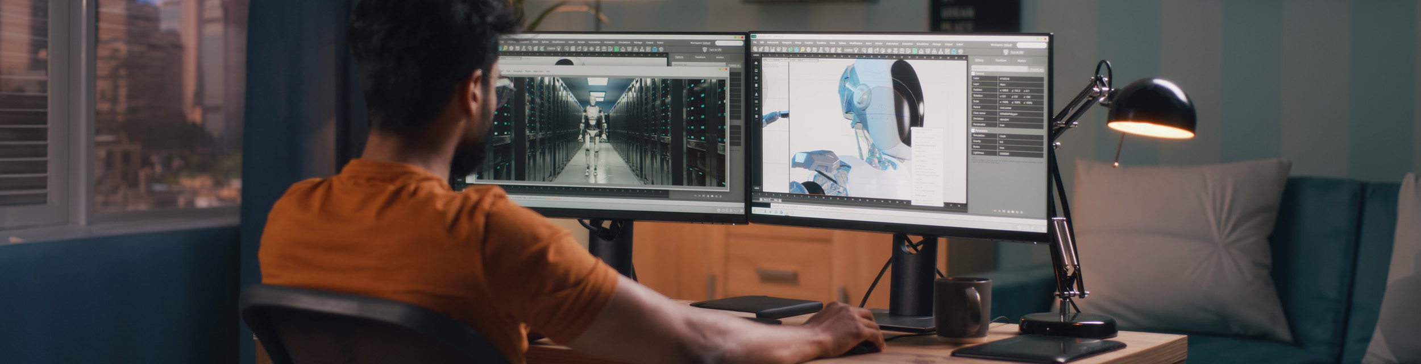The image size is (1421, 364).
Task: Click the top icon in right monitor's left sidebar
Action: 756,63
